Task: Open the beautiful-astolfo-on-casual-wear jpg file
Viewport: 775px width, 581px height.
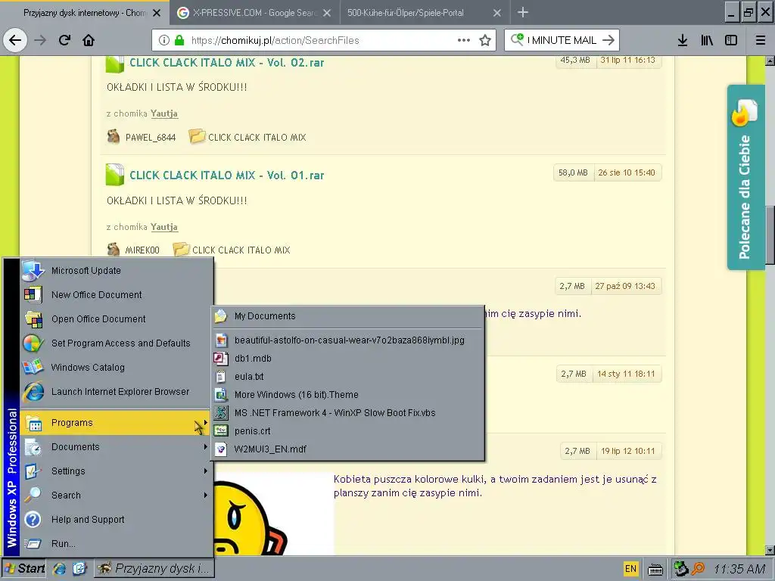Action: 348,340
